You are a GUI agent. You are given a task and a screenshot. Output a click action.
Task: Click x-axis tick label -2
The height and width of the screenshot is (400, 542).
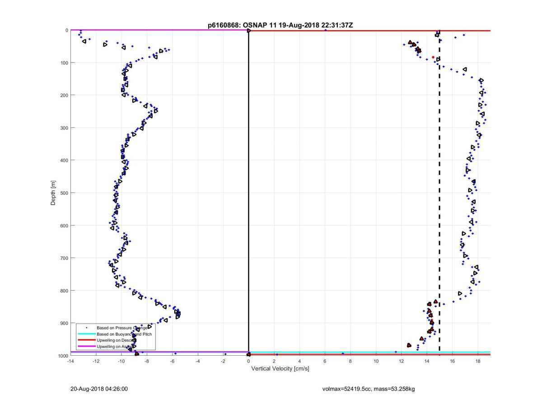pyautogui.click(x=223, y=361)
